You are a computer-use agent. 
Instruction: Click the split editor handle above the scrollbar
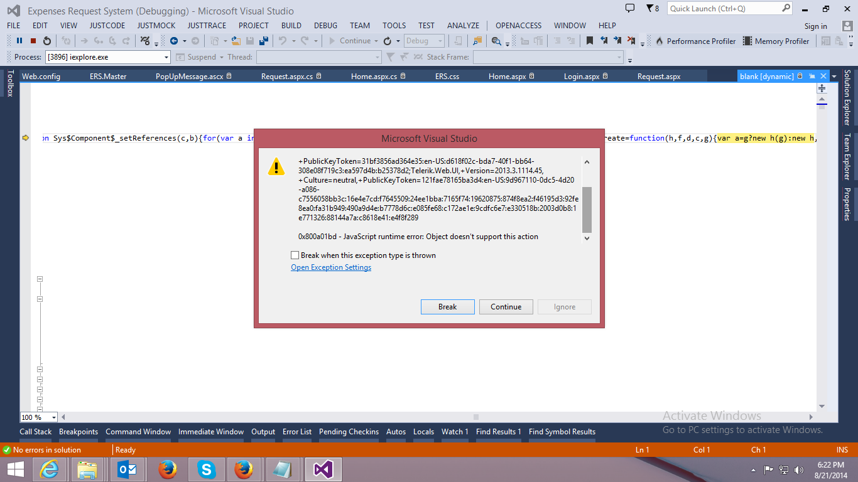(x=822, y=88)
